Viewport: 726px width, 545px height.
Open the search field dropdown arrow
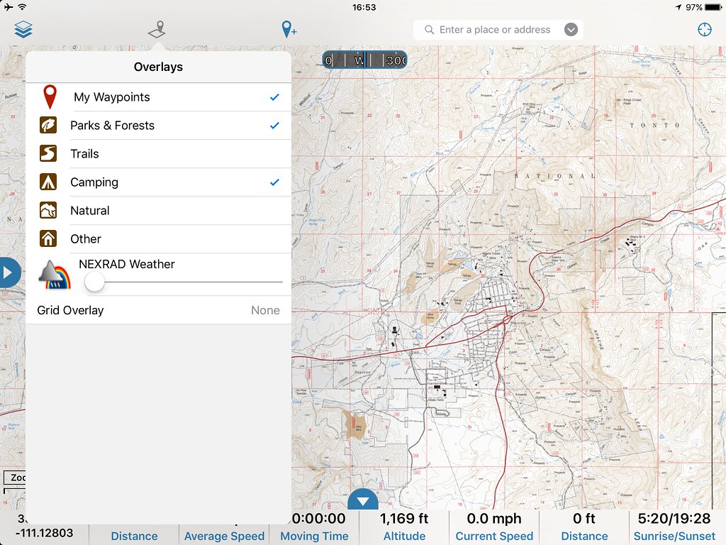coord(571,29)
